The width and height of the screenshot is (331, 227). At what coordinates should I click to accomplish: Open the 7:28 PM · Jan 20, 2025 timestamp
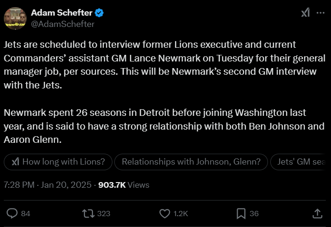point(47,185)
